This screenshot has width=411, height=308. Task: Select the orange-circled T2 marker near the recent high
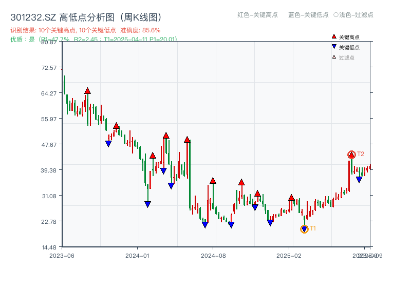[352, 153]
